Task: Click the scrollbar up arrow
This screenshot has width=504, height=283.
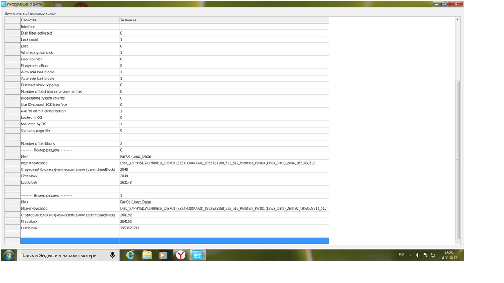Action: tap(458, 20)
